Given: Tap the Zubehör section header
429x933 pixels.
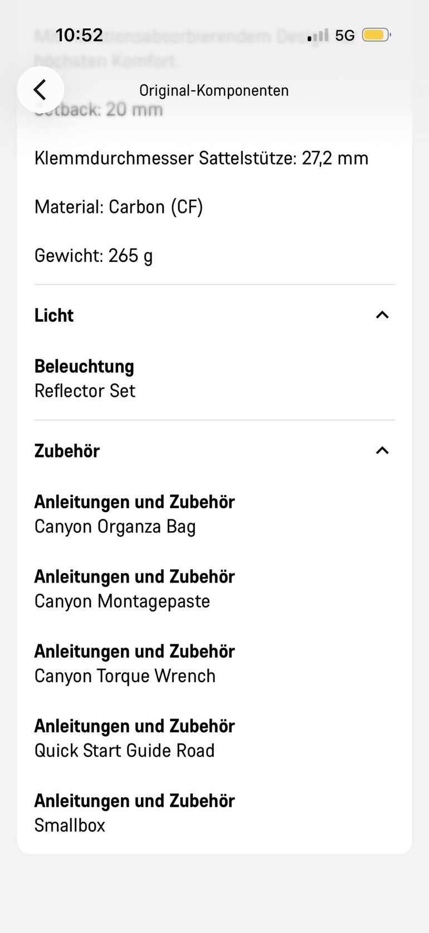Looking at the screenshot, I should [214, 451].
